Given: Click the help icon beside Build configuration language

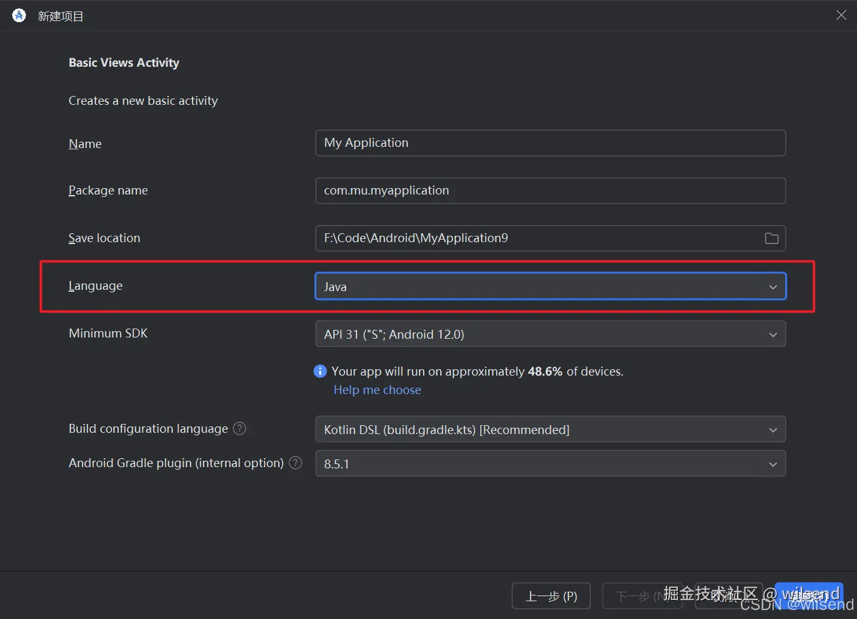Looking at the screenshot, I should [x=240, y=428].
